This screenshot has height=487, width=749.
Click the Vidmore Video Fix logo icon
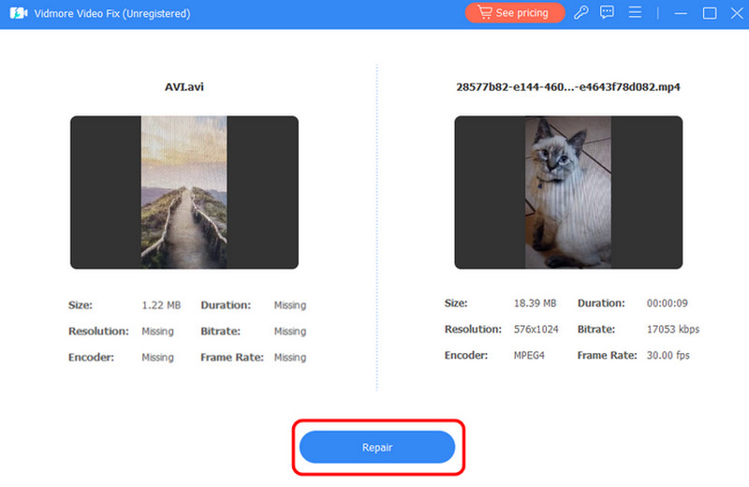click(x=18, y=13)
